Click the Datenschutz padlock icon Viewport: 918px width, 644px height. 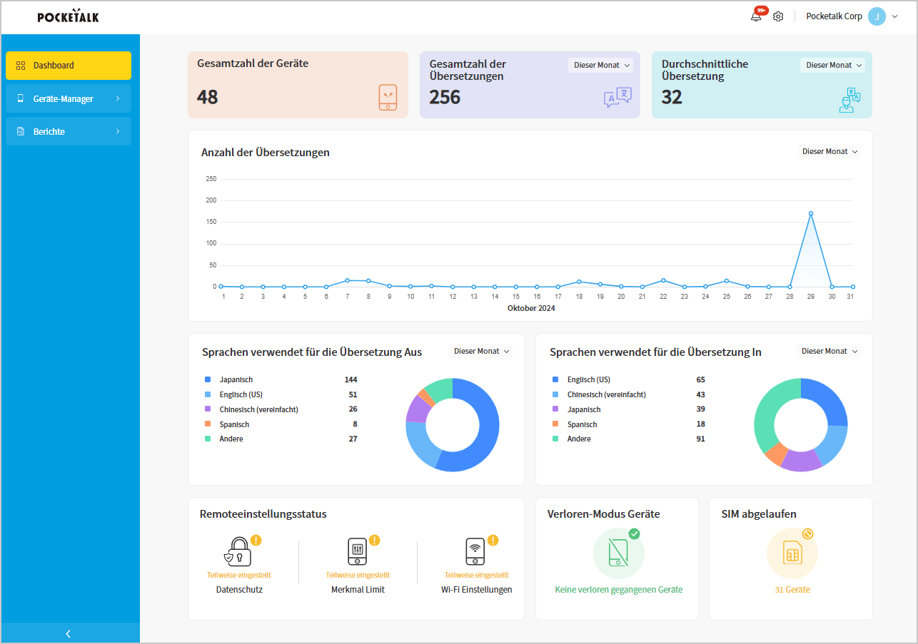238,552
